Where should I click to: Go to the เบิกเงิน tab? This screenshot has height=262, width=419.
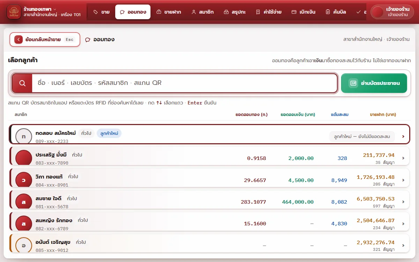[x=303, y=12]
